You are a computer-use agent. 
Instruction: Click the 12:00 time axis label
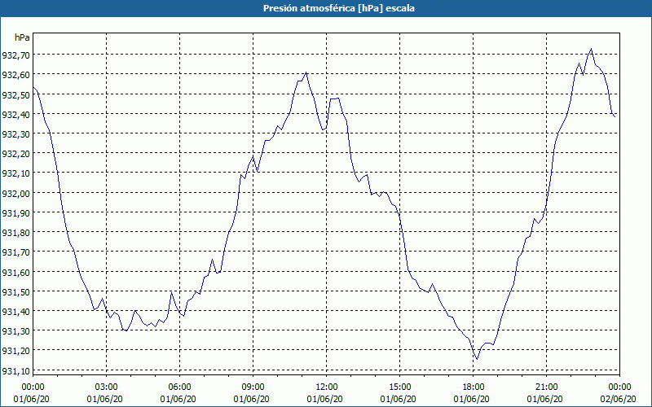coord(326,387)
